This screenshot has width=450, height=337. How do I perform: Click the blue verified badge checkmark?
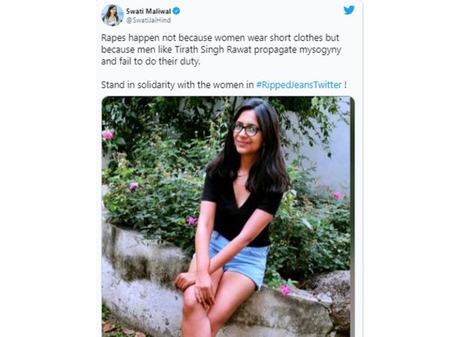[176, 11]
